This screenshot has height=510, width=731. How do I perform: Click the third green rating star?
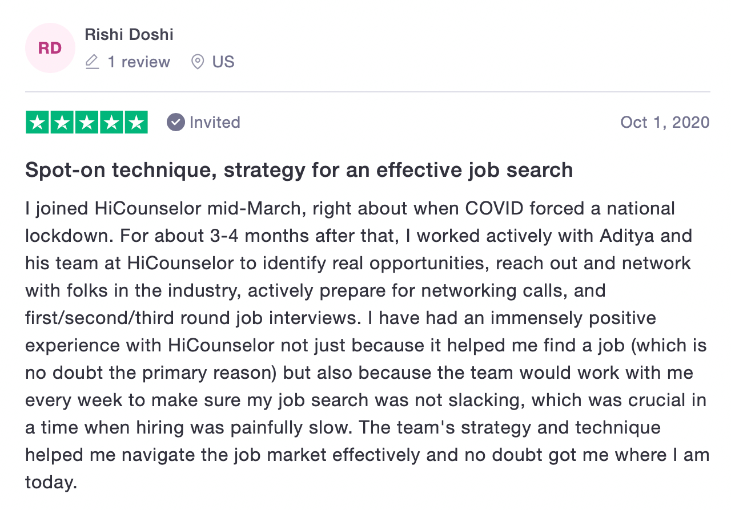87,123
